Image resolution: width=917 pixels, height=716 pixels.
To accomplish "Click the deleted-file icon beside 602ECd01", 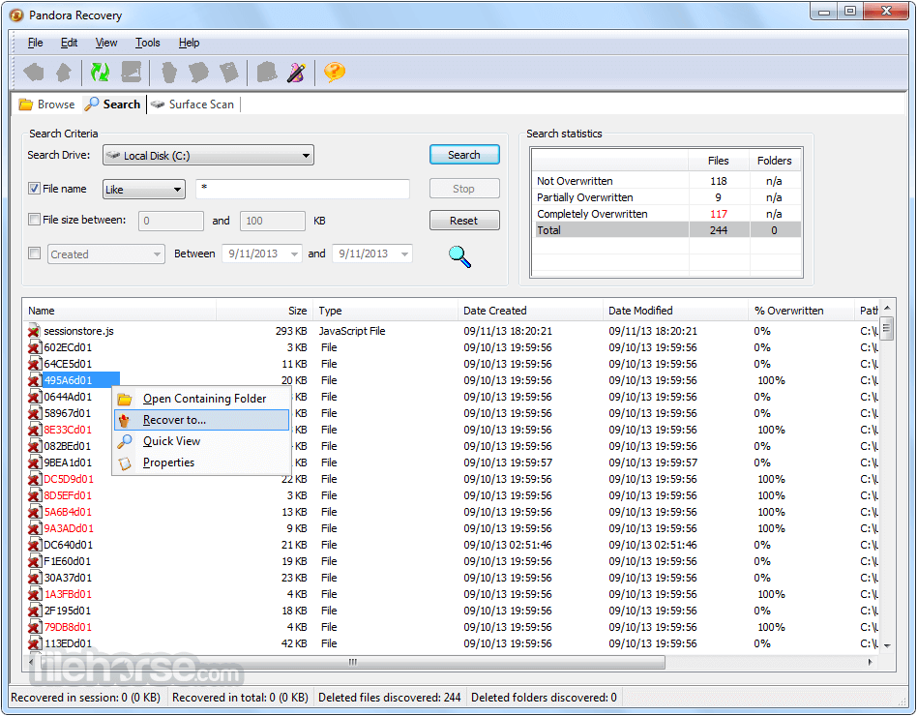I will [35, 347].
